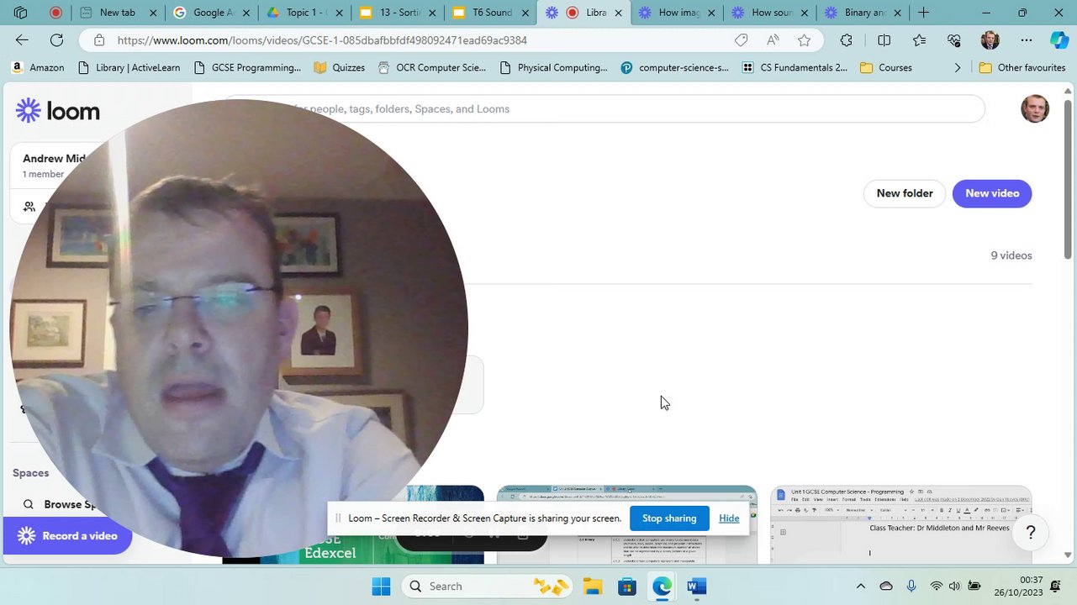Show hidden tray icons chevron
The height and width of the screenshot is (605, 1077).
click(860, 587)
